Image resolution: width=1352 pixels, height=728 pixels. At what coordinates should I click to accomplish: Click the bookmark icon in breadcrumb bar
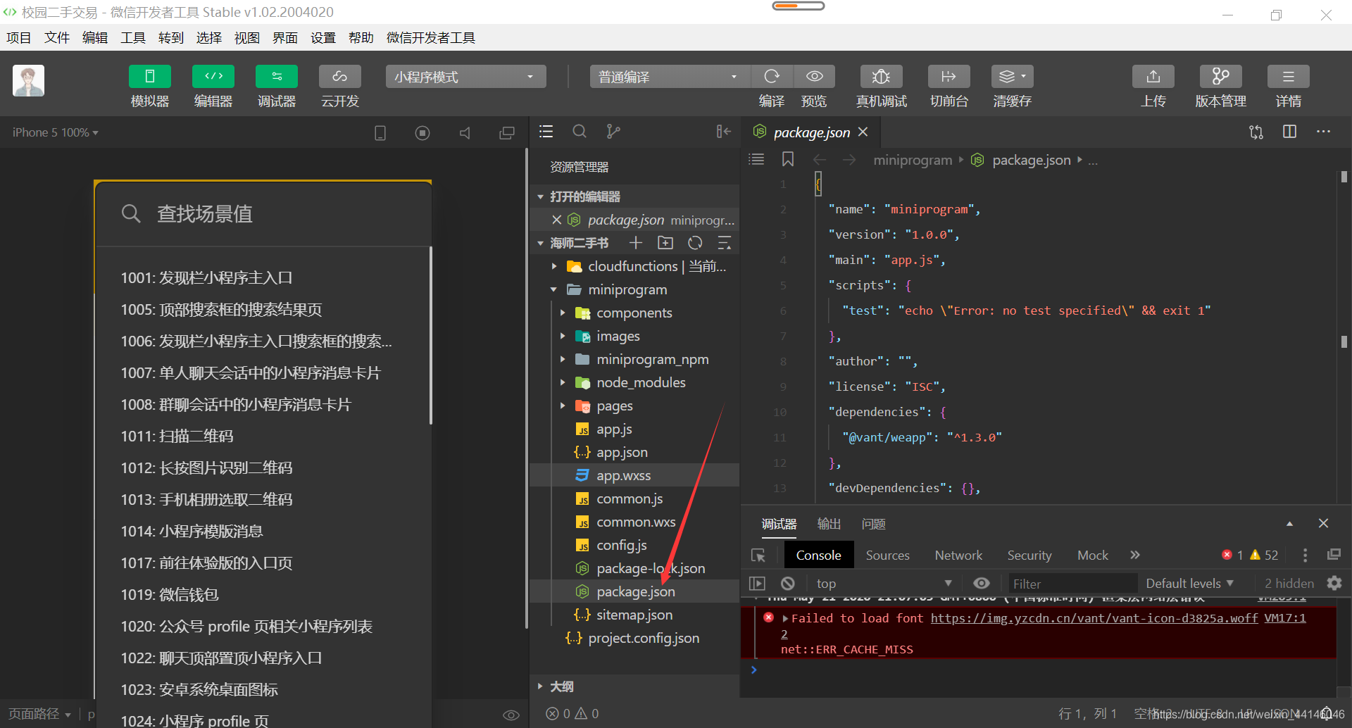pyautogui.click(x=788, y=160)
